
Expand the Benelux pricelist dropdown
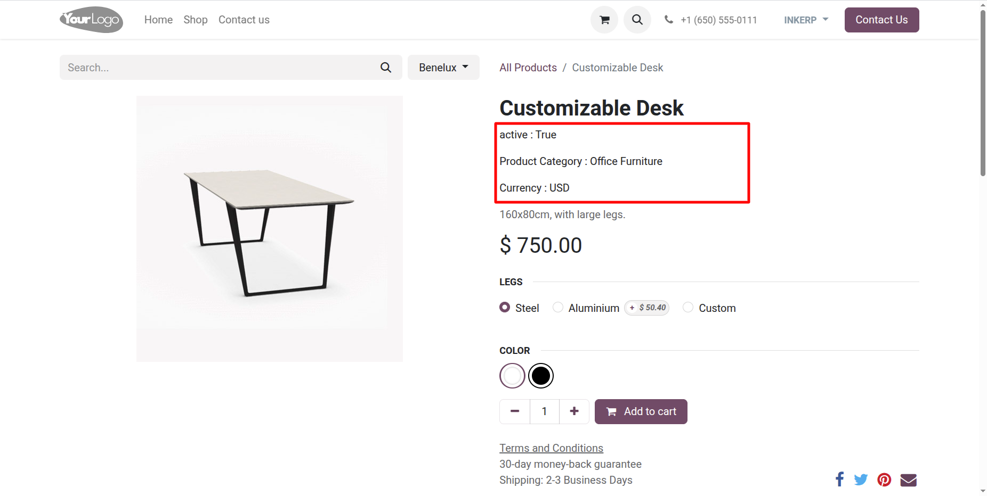tap(443, 68)
